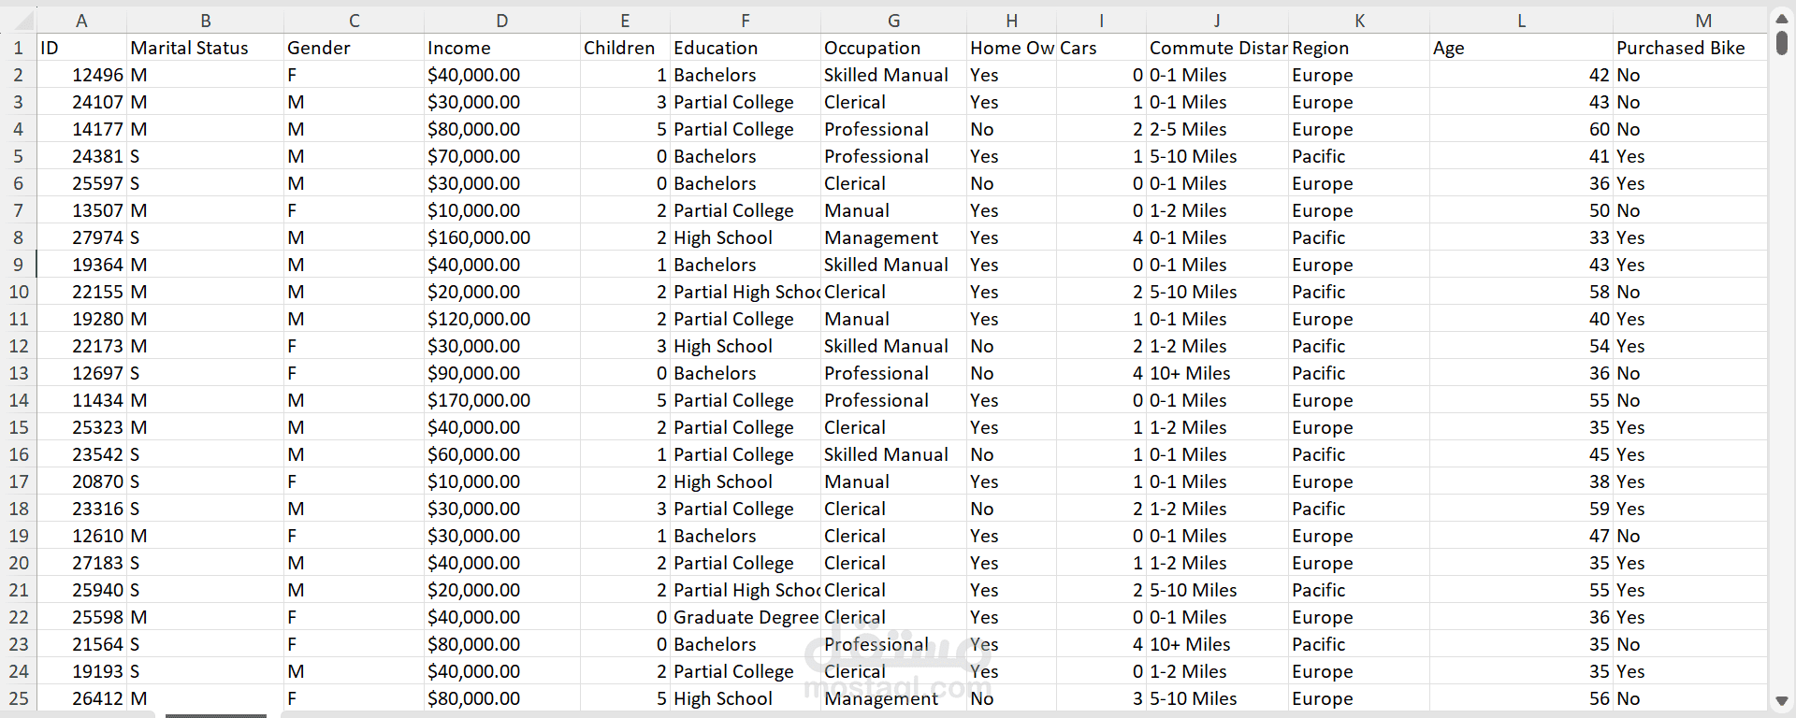Click the select-all corner of the sheet

tap(18, 20)
